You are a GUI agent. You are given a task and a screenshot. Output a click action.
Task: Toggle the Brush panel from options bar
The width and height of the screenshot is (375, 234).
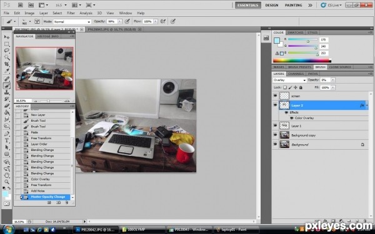click(37, 21)
